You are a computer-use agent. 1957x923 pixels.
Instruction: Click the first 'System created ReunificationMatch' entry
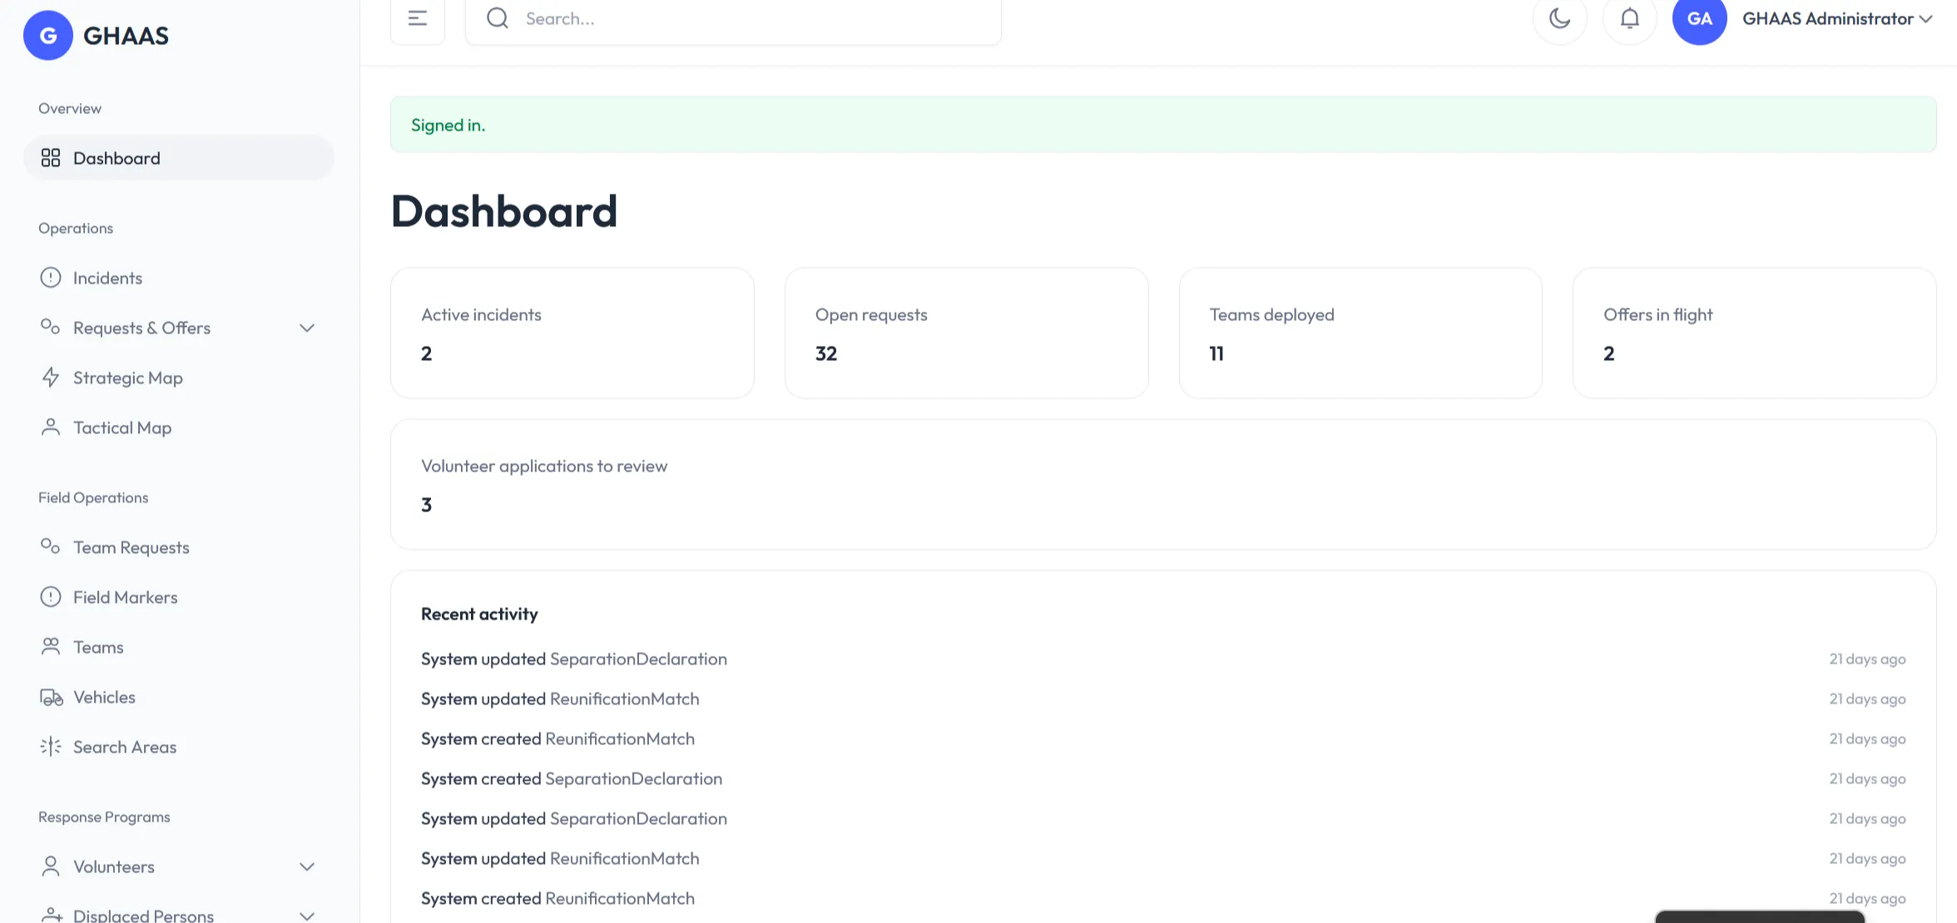tap(557, 738)
